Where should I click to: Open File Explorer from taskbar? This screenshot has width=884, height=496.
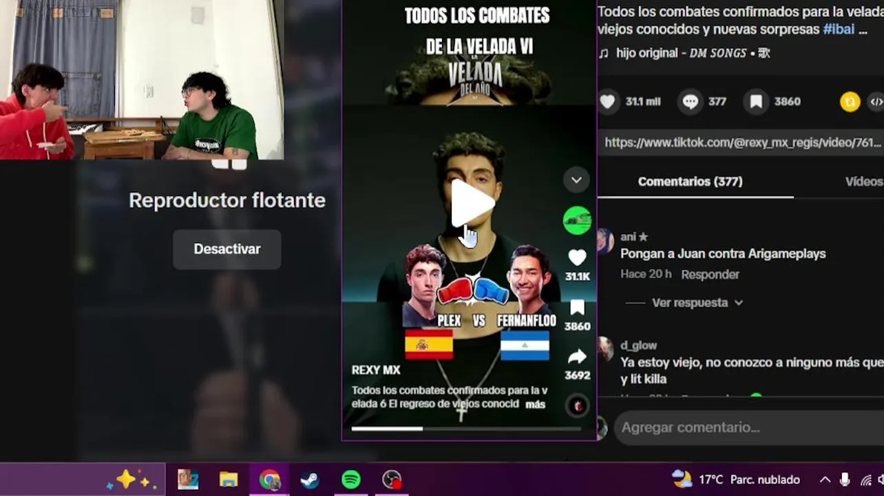[229, 479]
